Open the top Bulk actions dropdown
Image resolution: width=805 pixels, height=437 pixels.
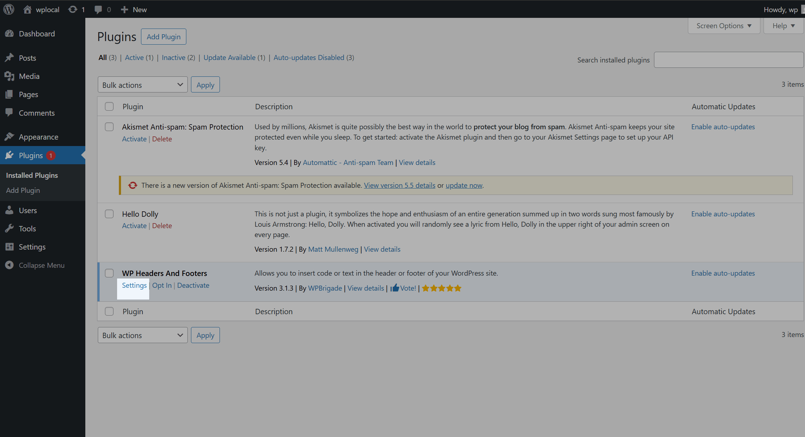pos(142,85)
